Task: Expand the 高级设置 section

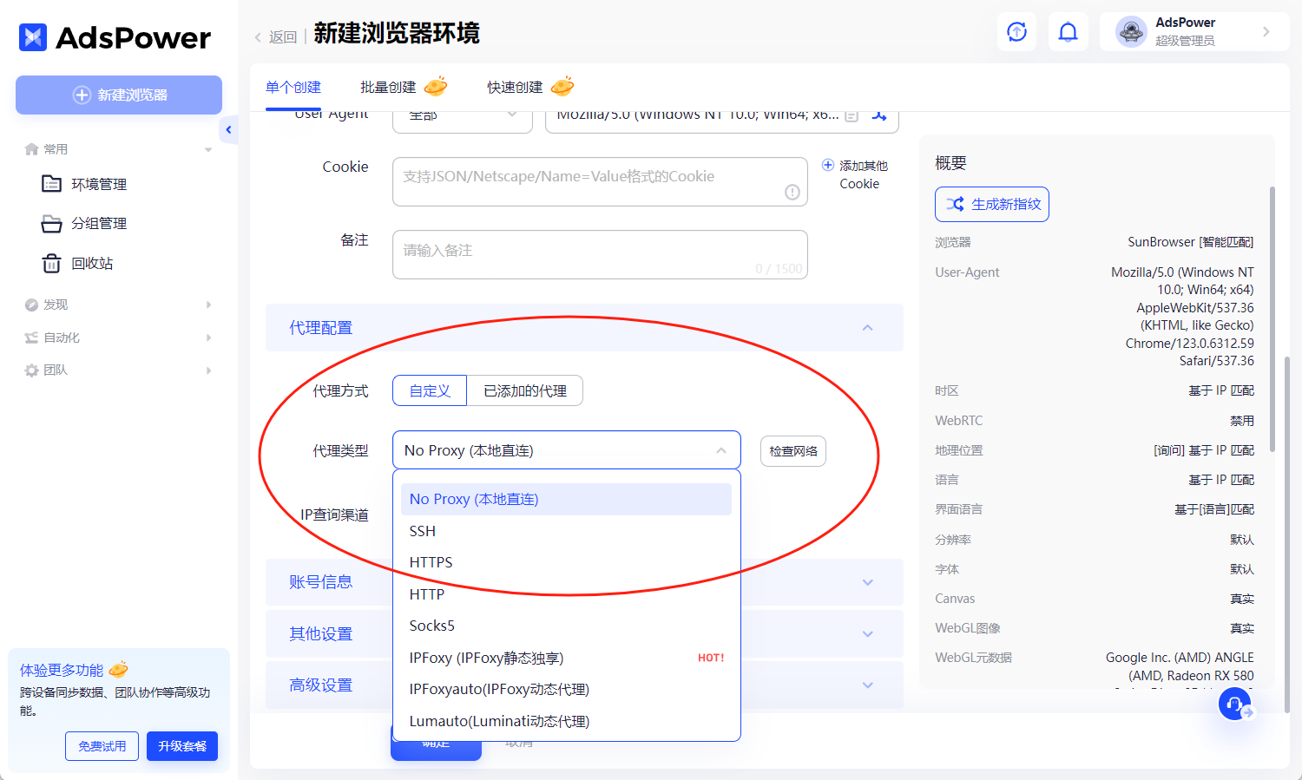Action: (867, 685)
